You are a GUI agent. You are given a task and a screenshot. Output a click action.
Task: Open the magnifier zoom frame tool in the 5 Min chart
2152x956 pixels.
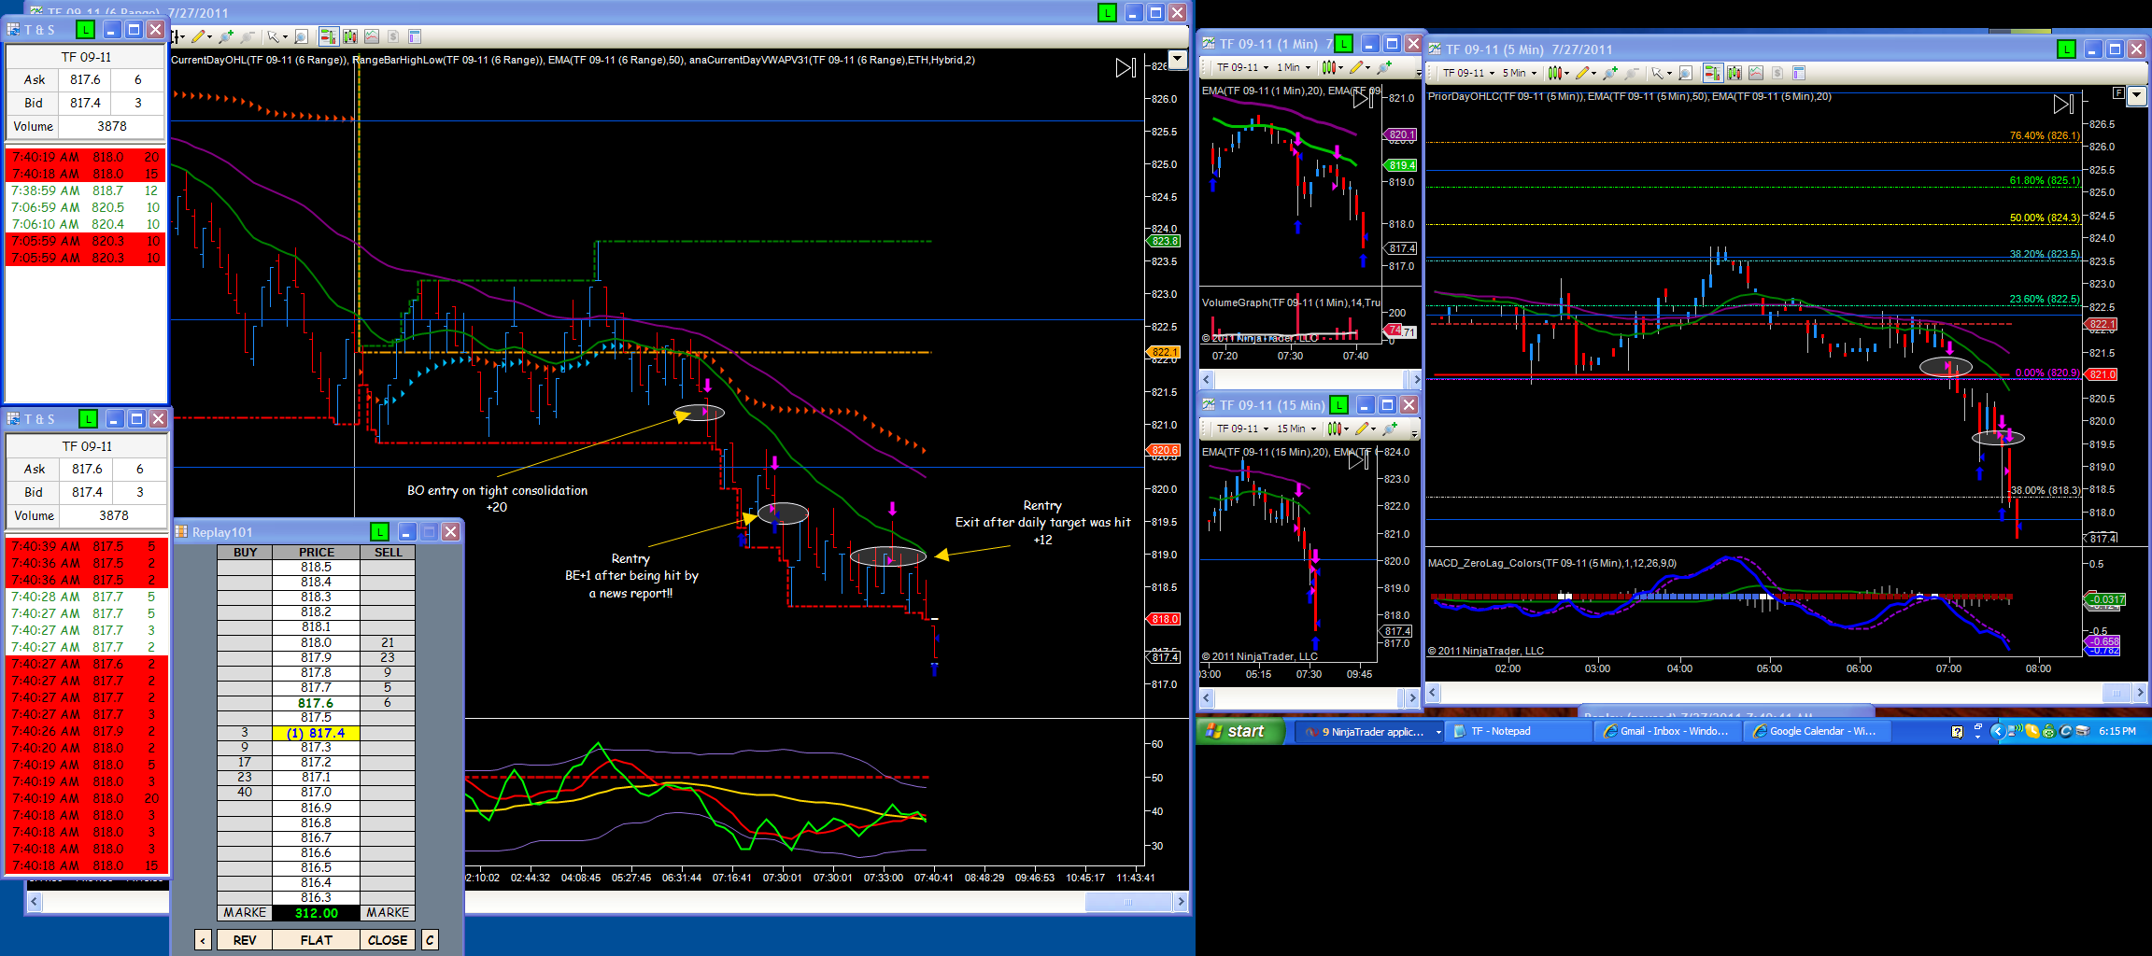(1685, 73)
